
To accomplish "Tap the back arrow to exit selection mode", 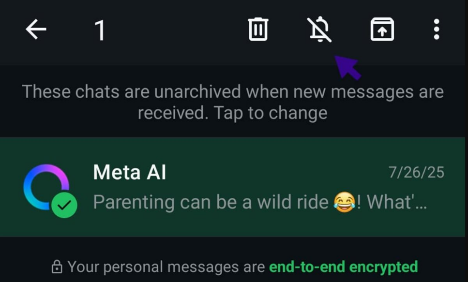I will [35, 30].
